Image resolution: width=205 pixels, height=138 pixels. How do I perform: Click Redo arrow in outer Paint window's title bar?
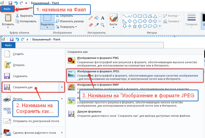(x=21, y=3)
